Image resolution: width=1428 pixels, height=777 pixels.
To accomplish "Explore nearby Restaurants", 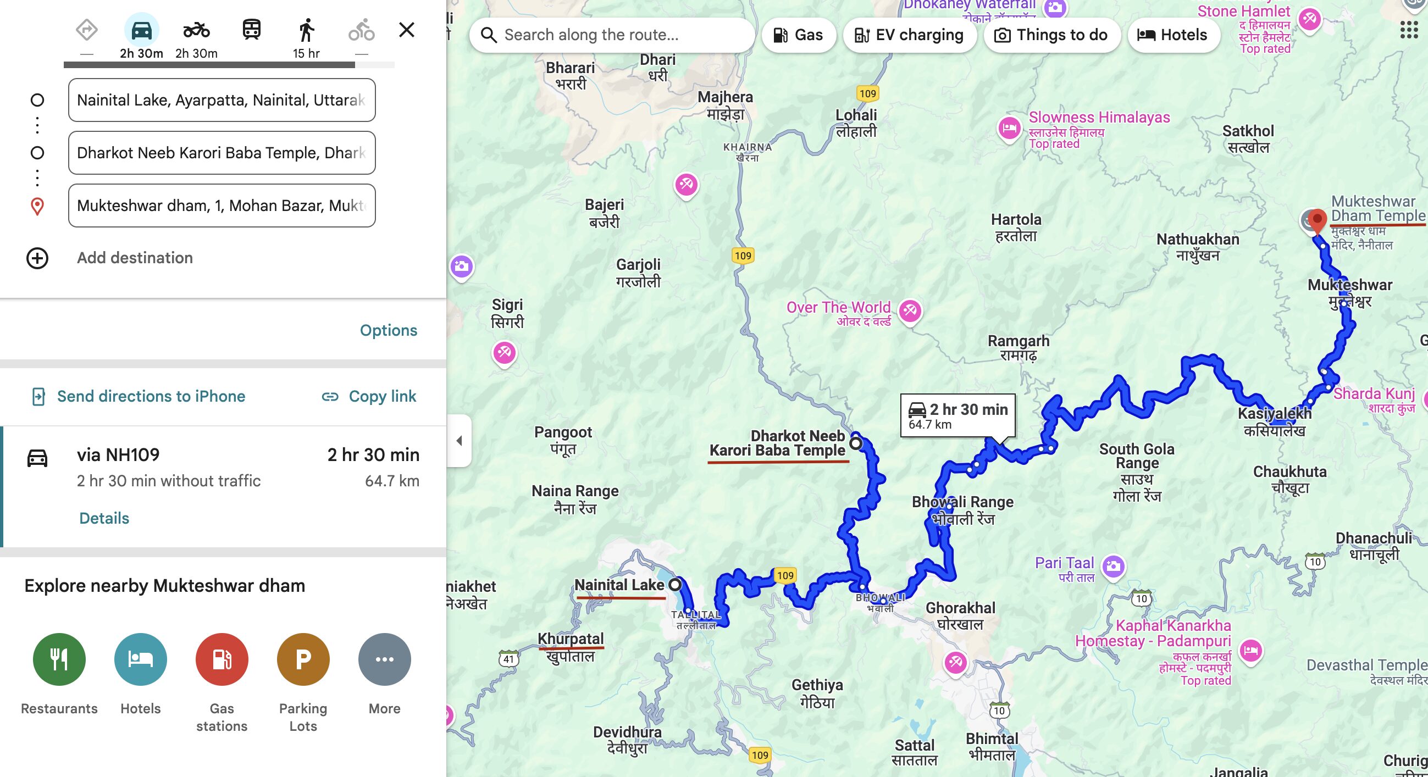I will click(x=59, y=659).
